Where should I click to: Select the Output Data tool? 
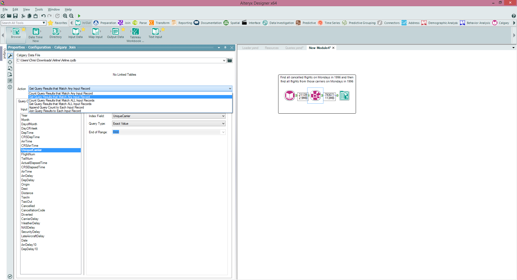[116, 33]
